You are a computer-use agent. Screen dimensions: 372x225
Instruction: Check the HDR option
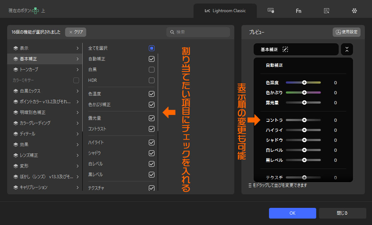152,80
